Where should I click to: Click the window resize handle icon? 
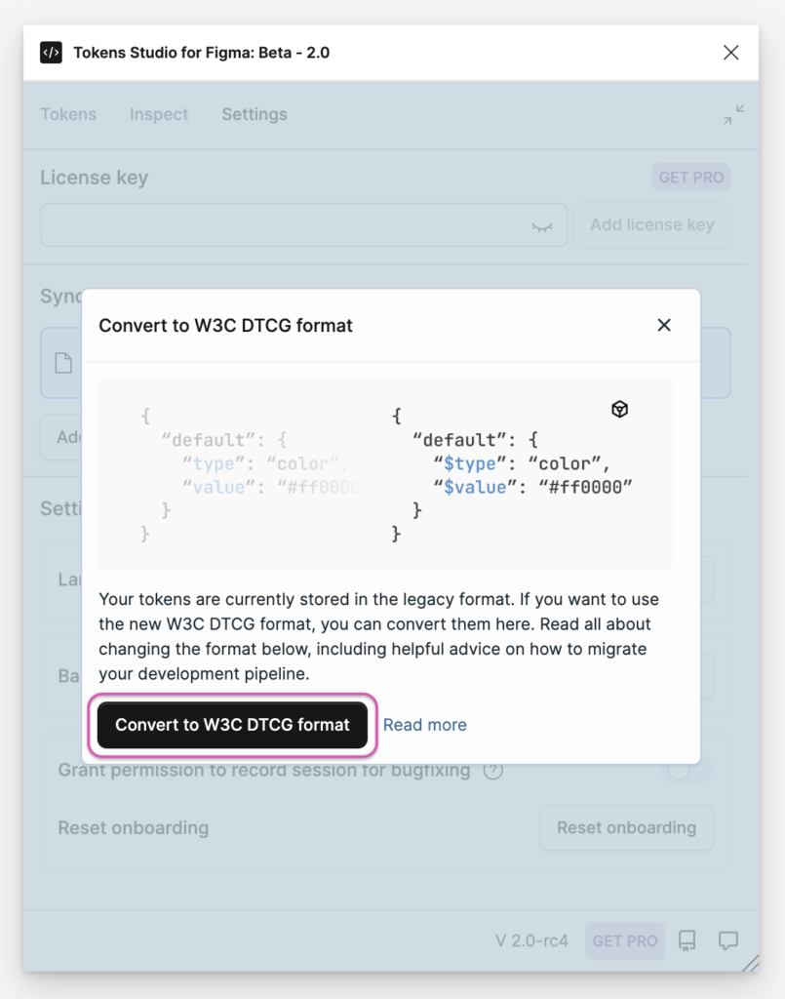(x=750, y=963)
